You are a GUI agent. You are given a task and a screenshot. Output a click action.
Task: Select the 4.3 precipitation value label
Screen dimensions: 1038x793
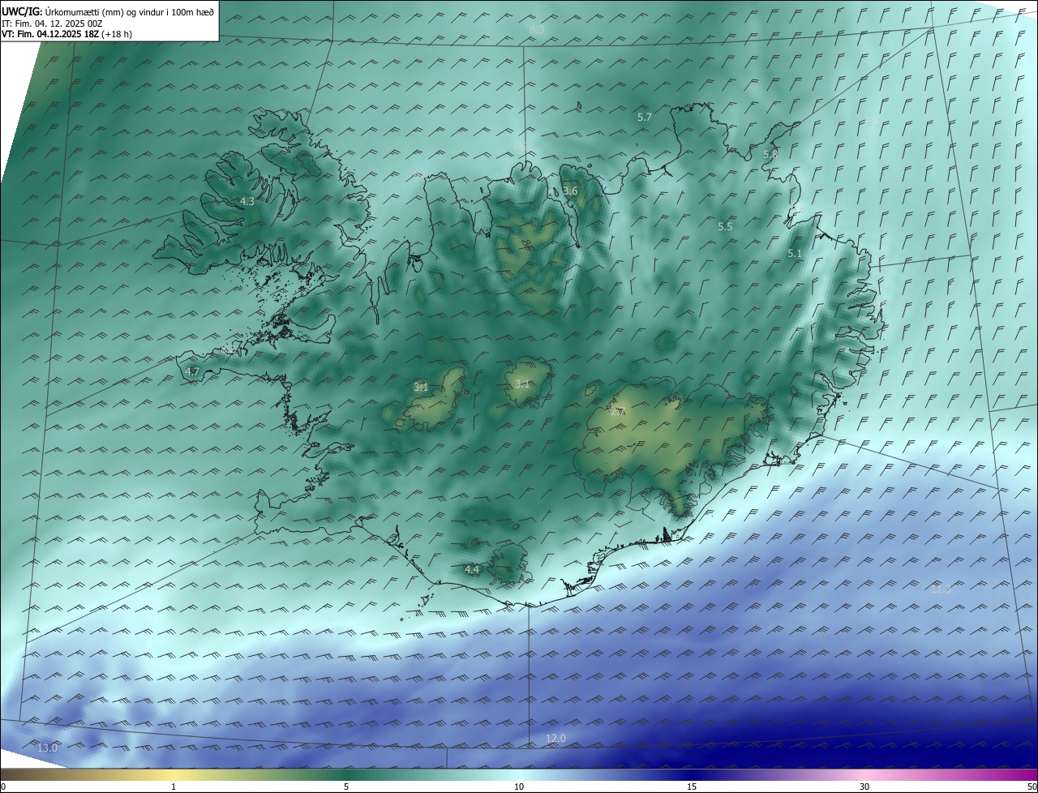click(x=247, y=201)
